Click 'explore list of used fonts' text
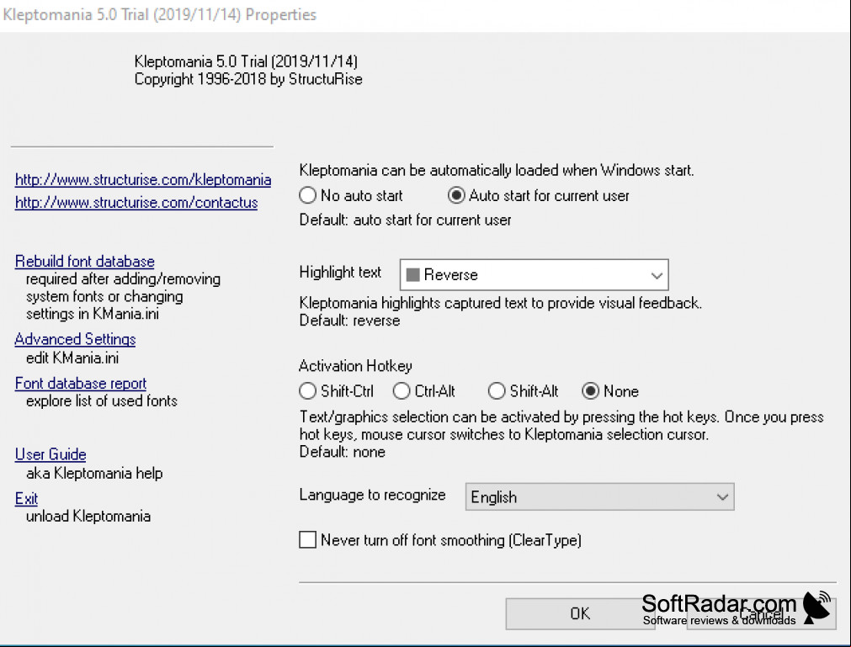The height and width of the screenshot is (647, 851). pyautogui.click(x=102, y=400)
